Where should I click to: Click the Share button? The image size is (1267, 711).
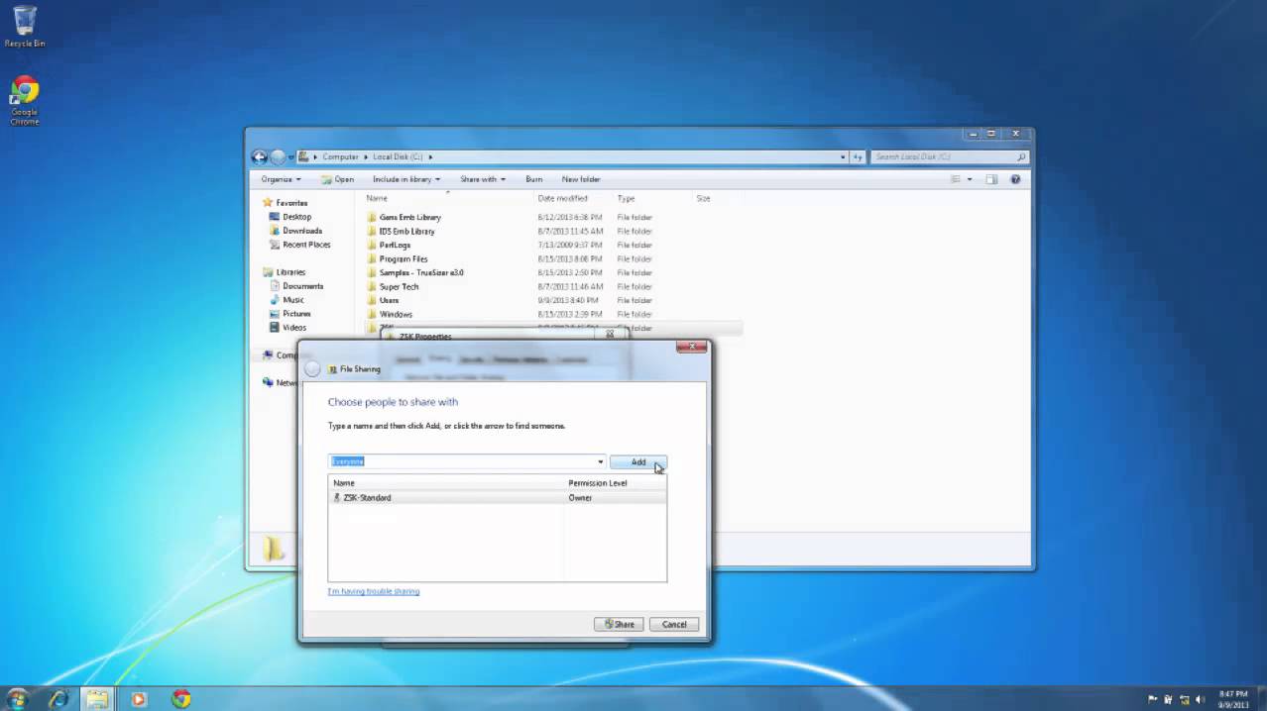pyautogui.click(x=619, y=624)
